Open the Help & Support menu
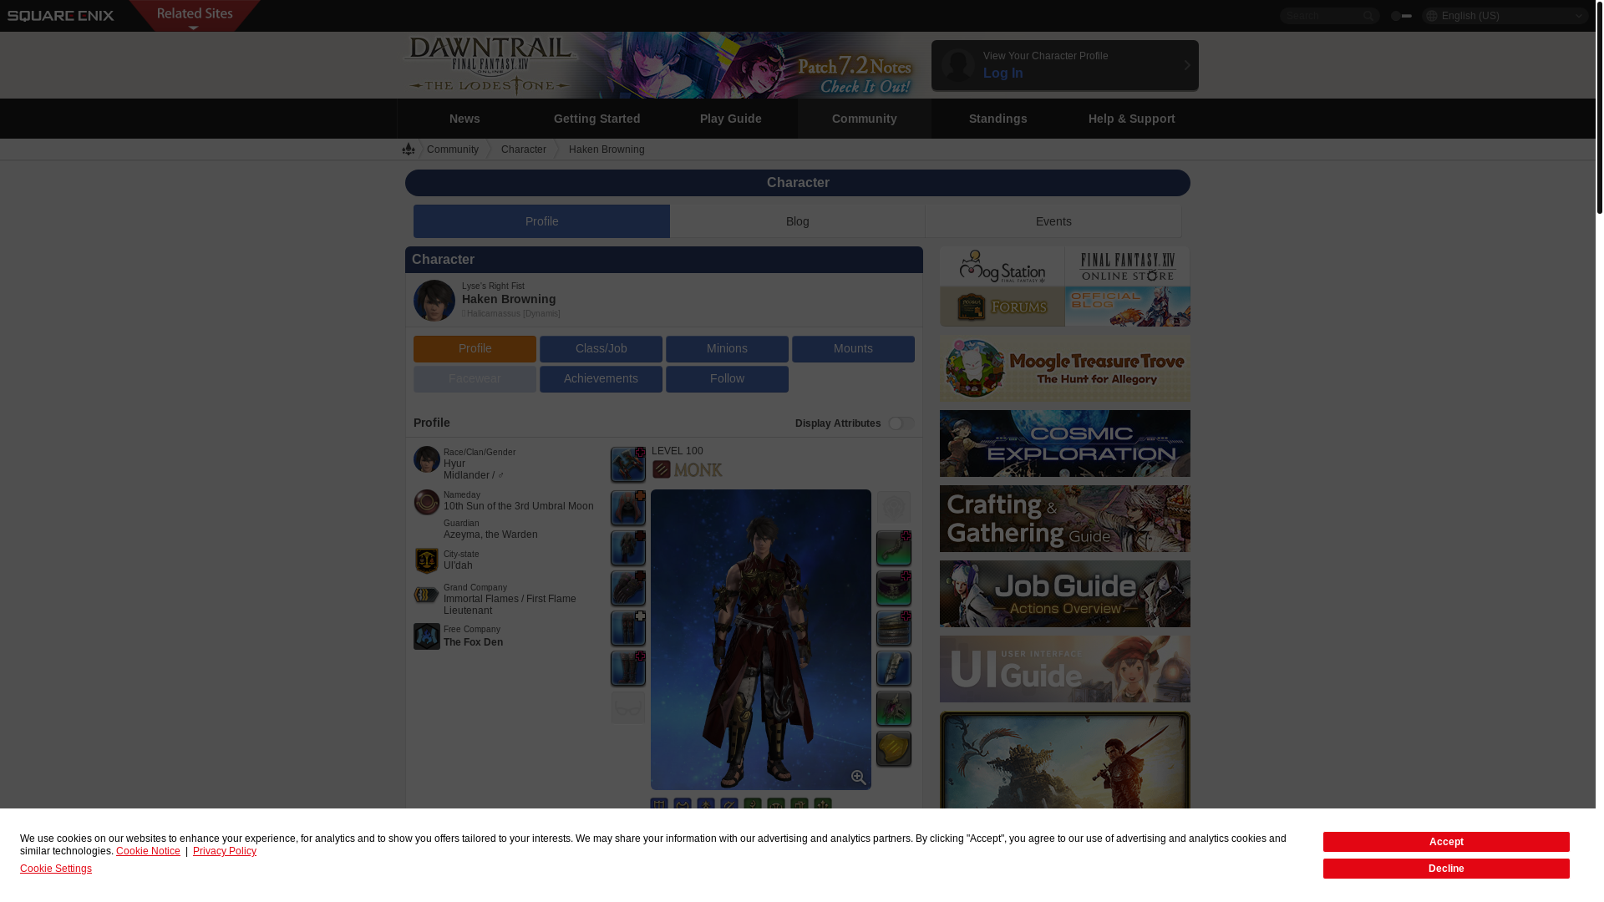Screen dimensions: 1604x902 tap(1132, 119)
